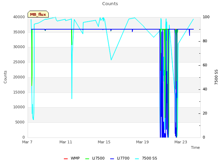Click the Mar 15 axis tick label
221x165 pixels.
[104, 142]
